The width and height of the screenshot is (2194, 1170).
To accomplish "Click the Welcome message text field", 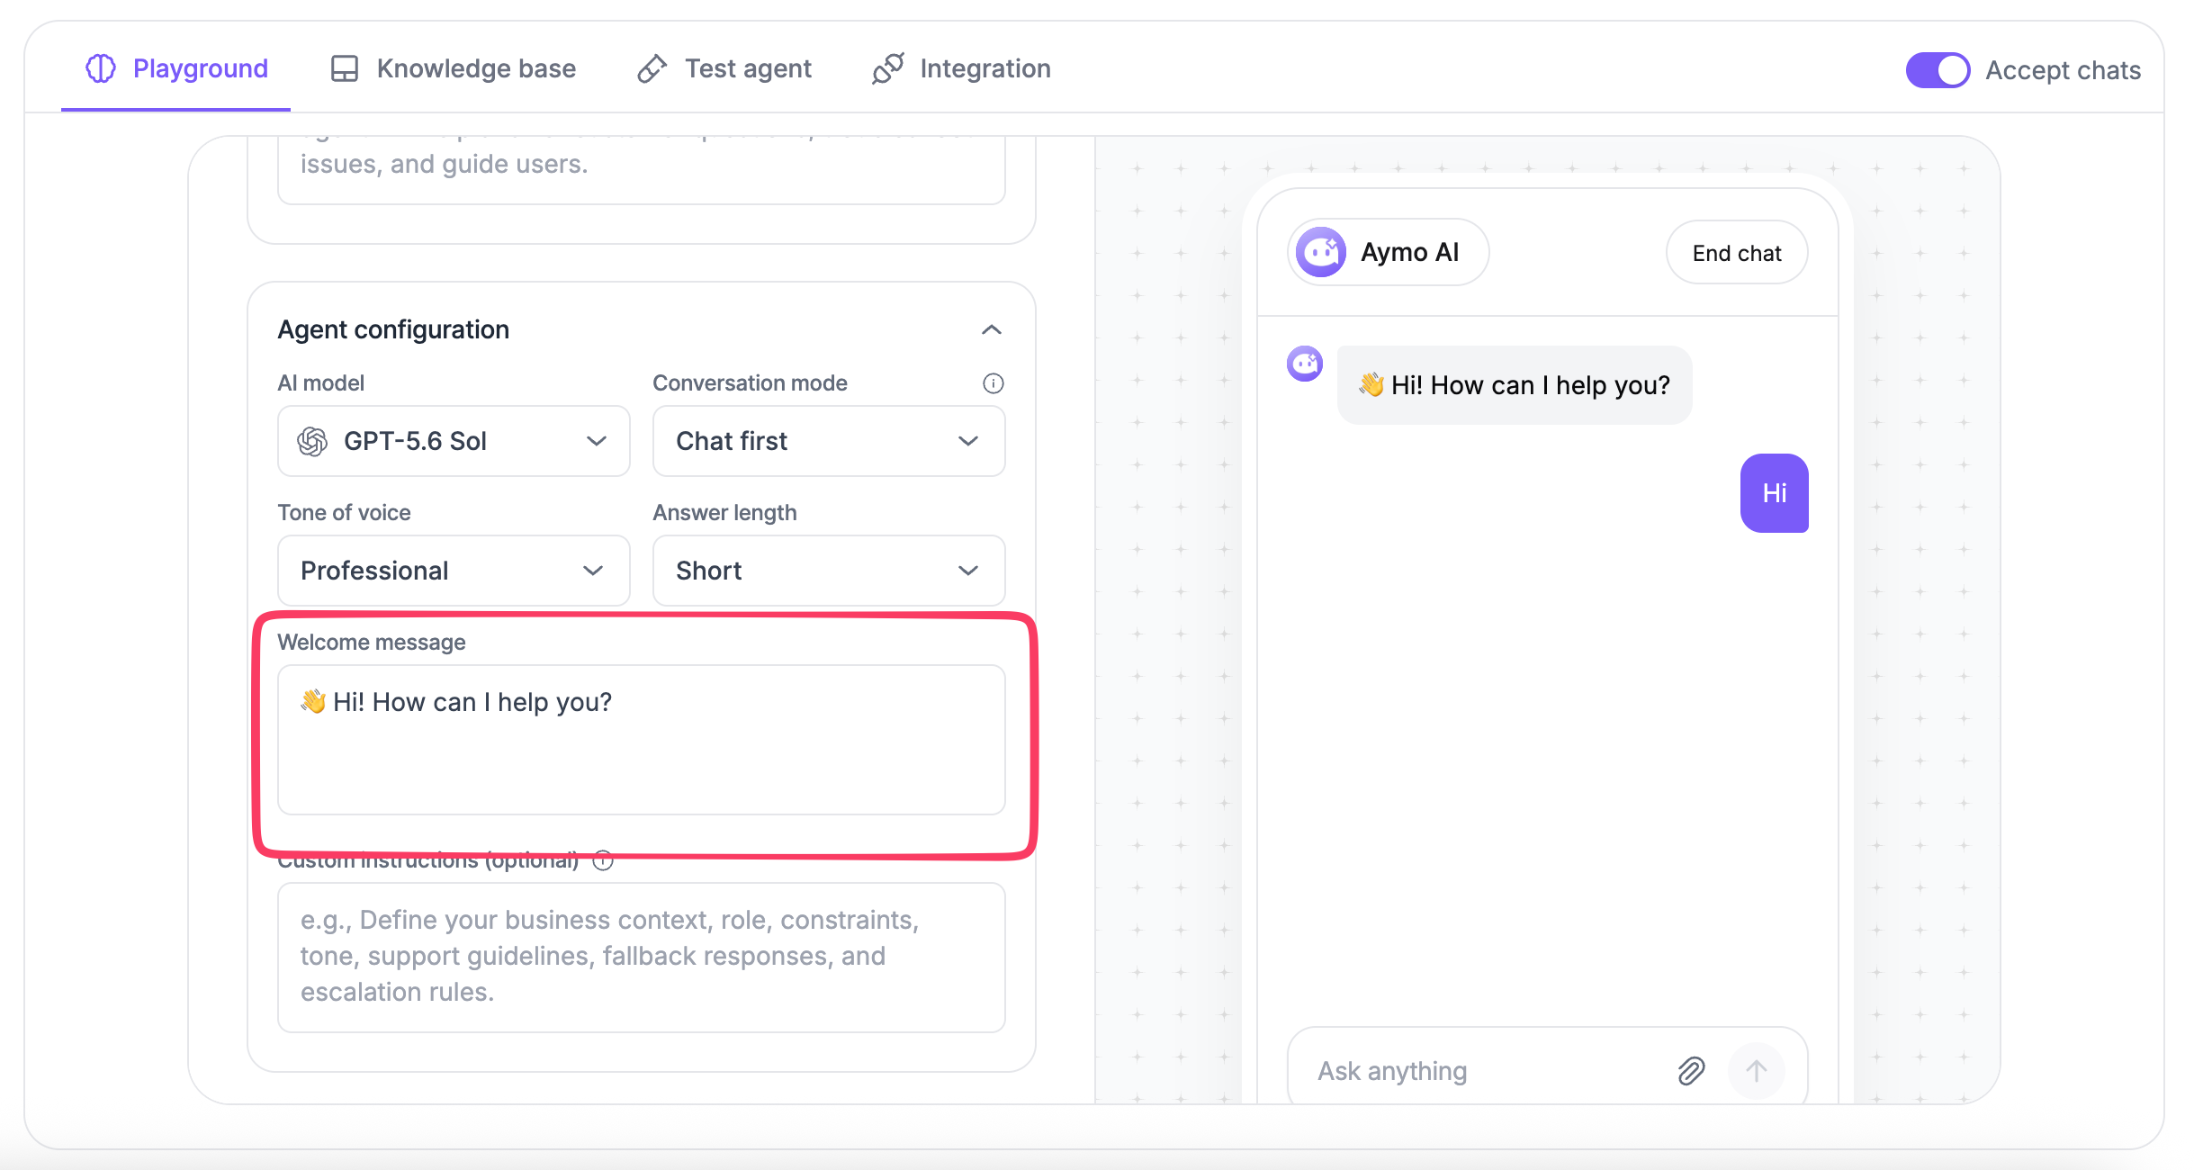I will 642,740.
